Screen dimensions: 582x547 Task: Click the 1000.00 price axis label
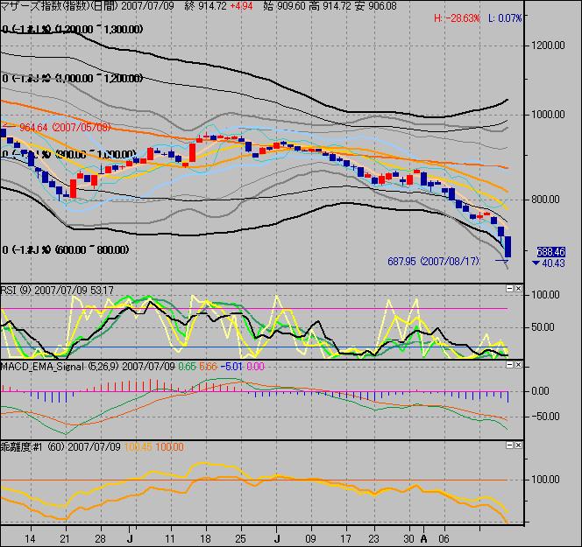[550, 114]
